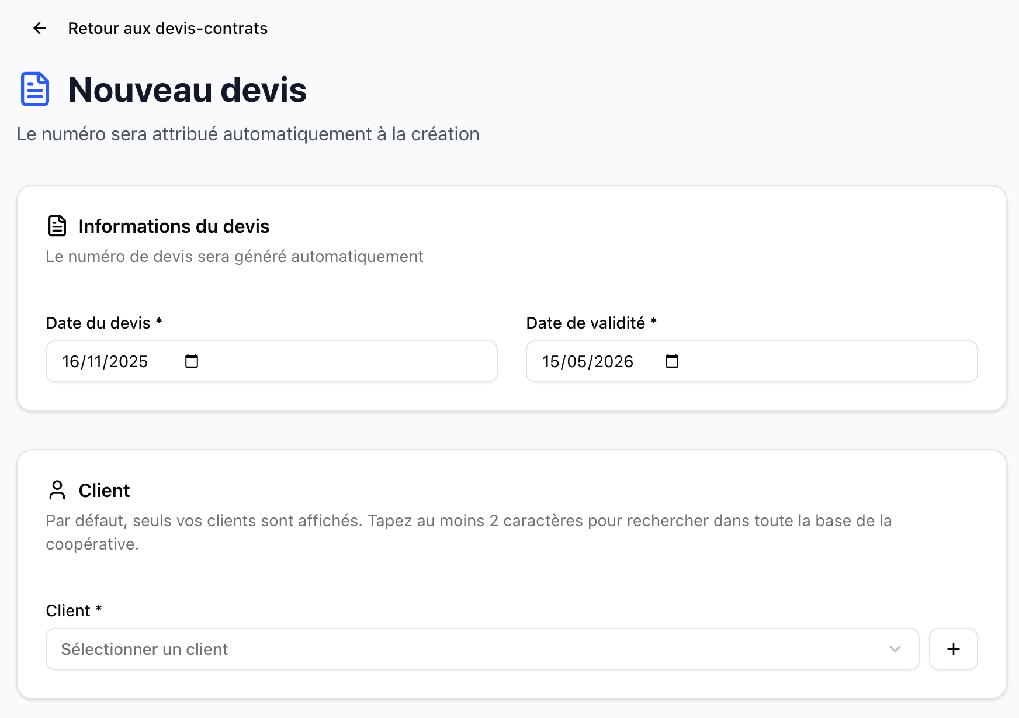Click the 'Nouveau devis' page heading
This screenshot has width=1019, height=718.
[x=187, y=90]
